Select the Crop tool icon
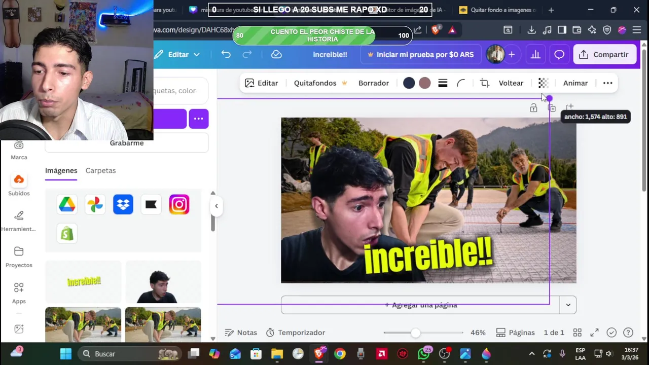The width and height of the screenshot is (649, 365). [485, 83]
